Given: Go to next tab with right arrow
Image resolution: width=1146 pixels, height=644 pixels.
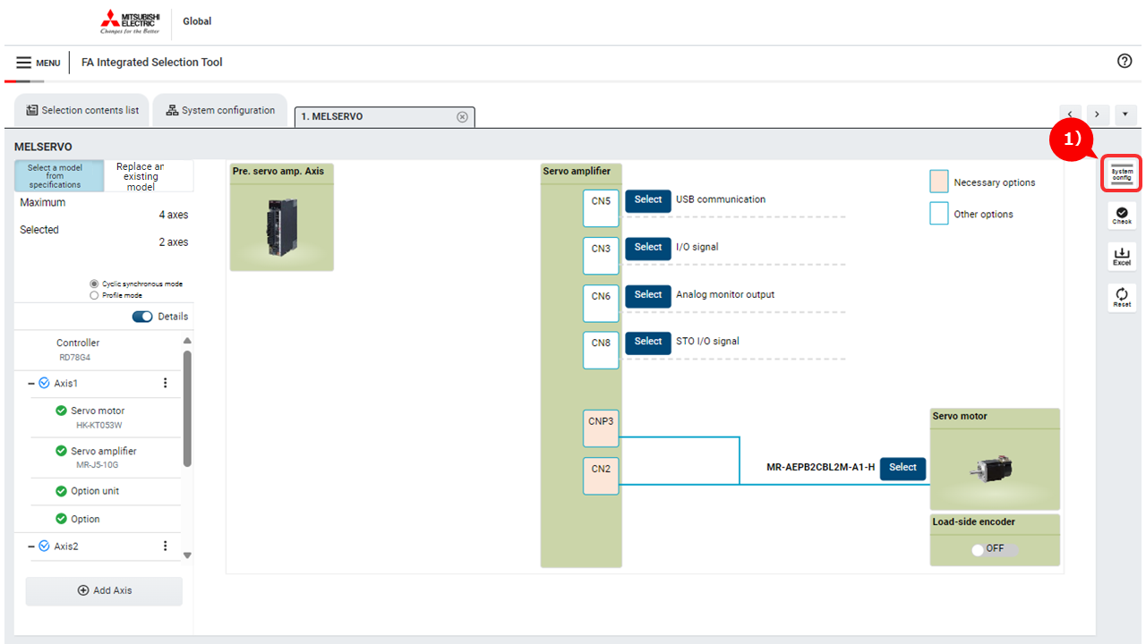Looking at the screenshot, I should 1099,115.
